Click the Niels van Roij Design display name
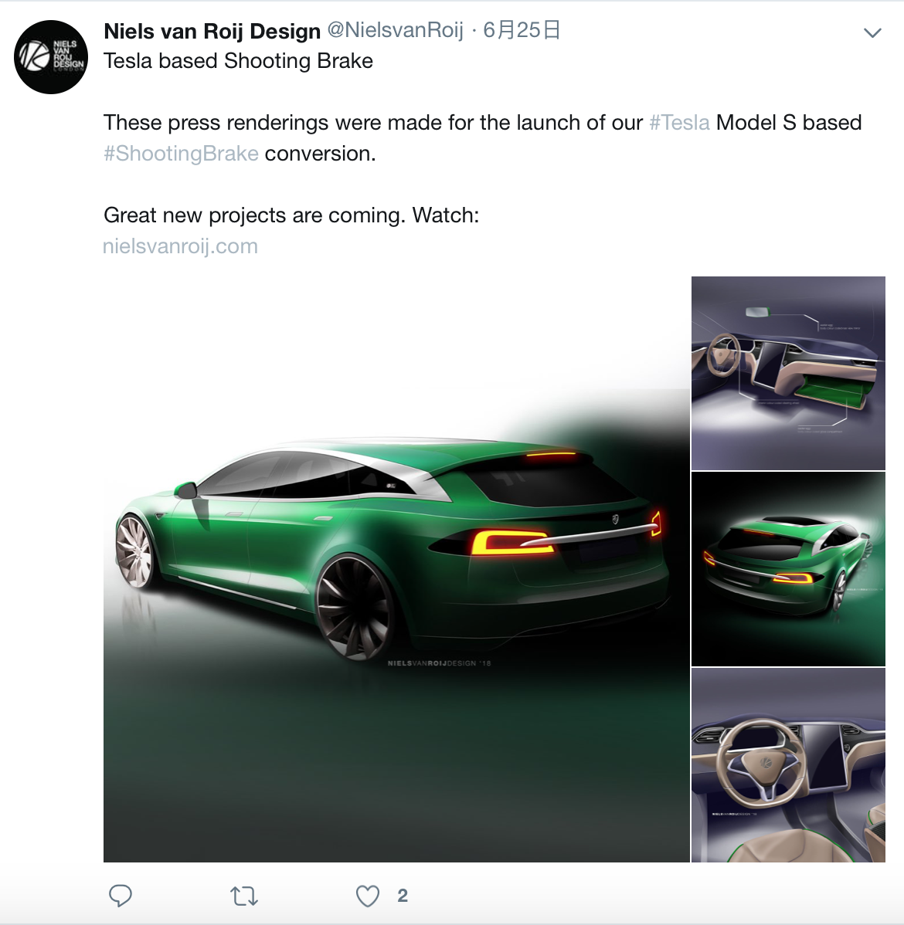 click(x=212, y=31)
